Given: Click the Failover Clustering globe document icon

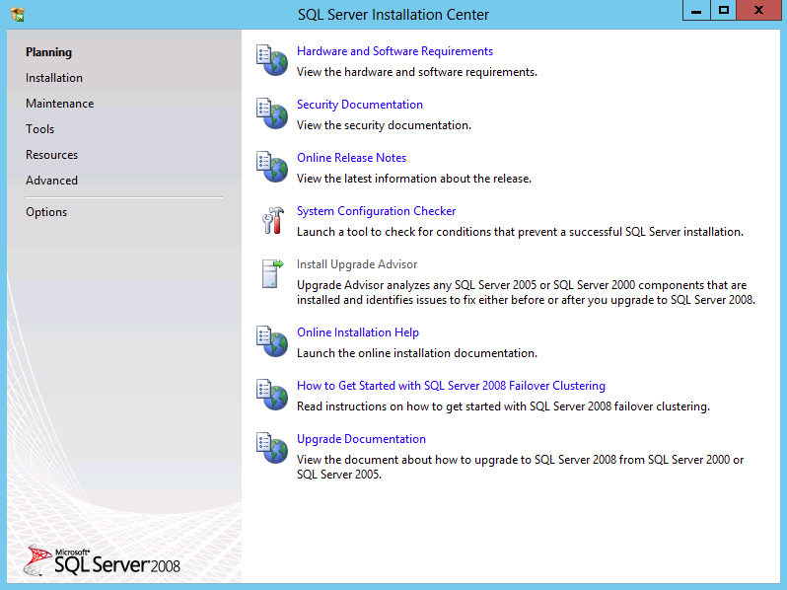Looking at the screenshot, I should point(272,395).
